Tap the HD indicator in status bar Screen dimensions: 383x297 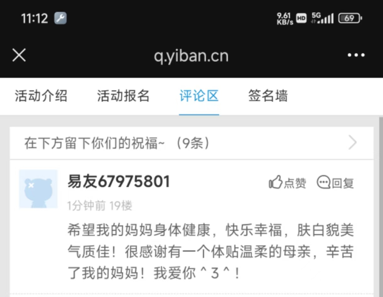[x=301, y=19]
